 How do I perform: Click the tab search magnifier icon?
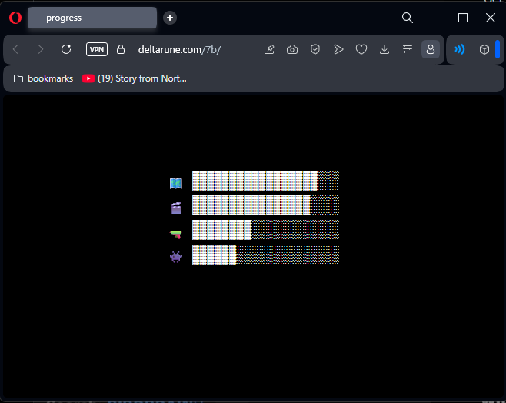coord(408,18)
